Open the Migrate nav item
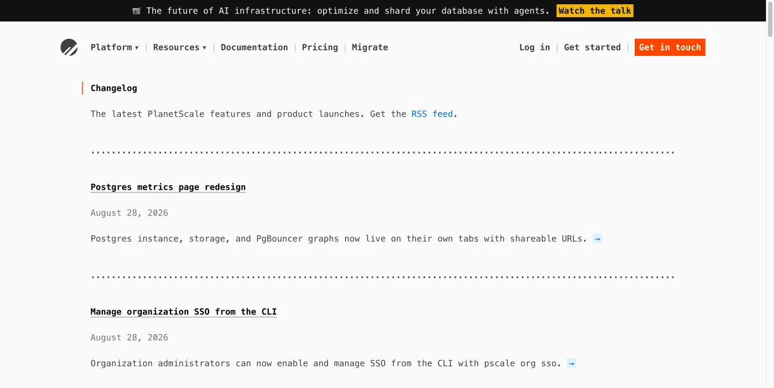774x388 pixels. (370, 47)
